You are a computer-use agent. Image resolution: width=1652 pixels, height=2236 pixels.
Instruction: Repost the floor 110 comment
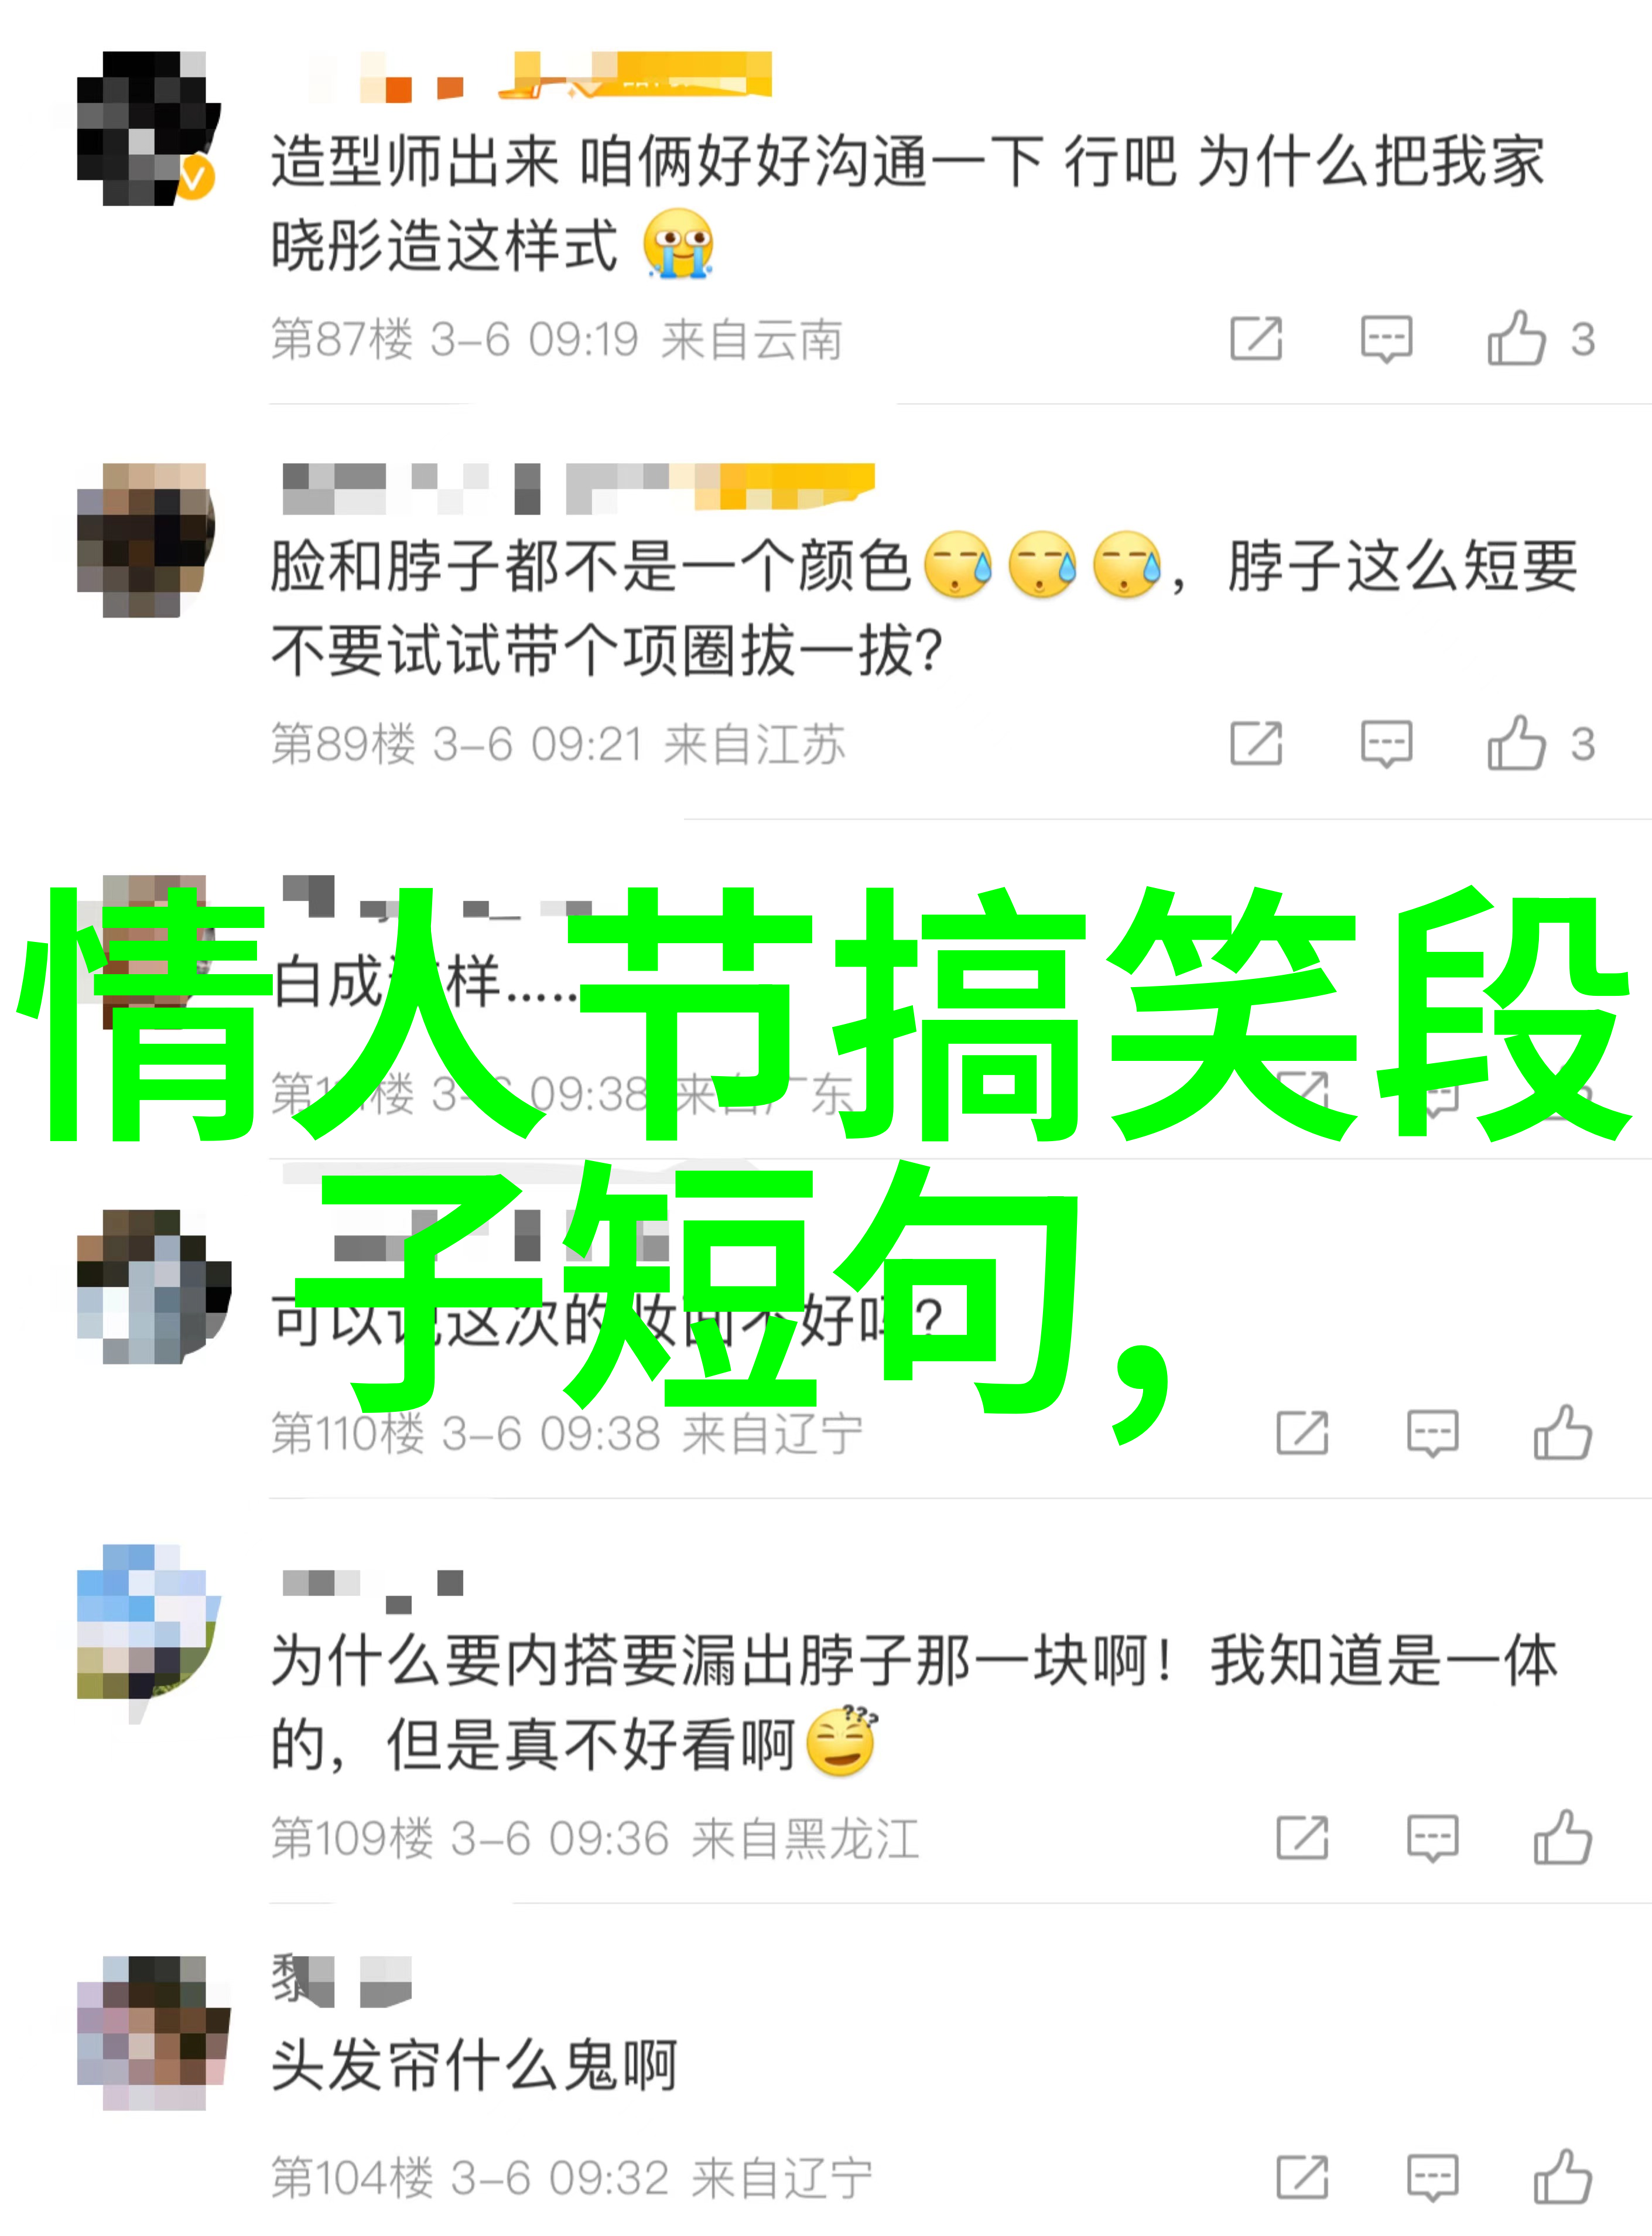(1302, 1433)
